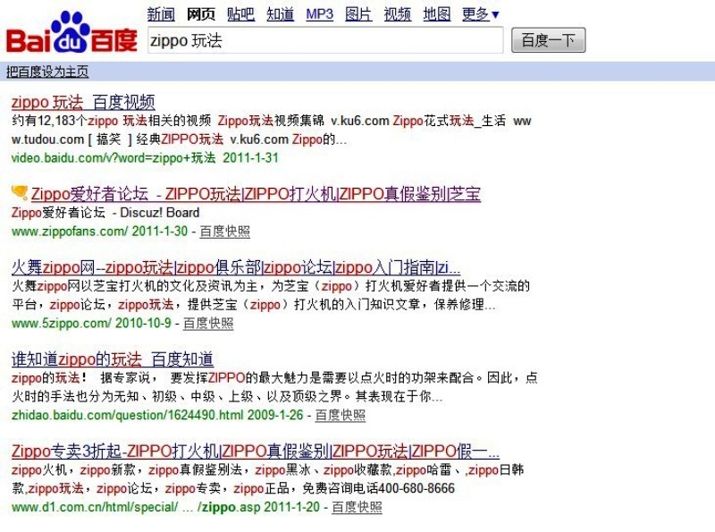
Task: Open result zippo 玩法_百度视频
Action: click(x=83, y=102)
